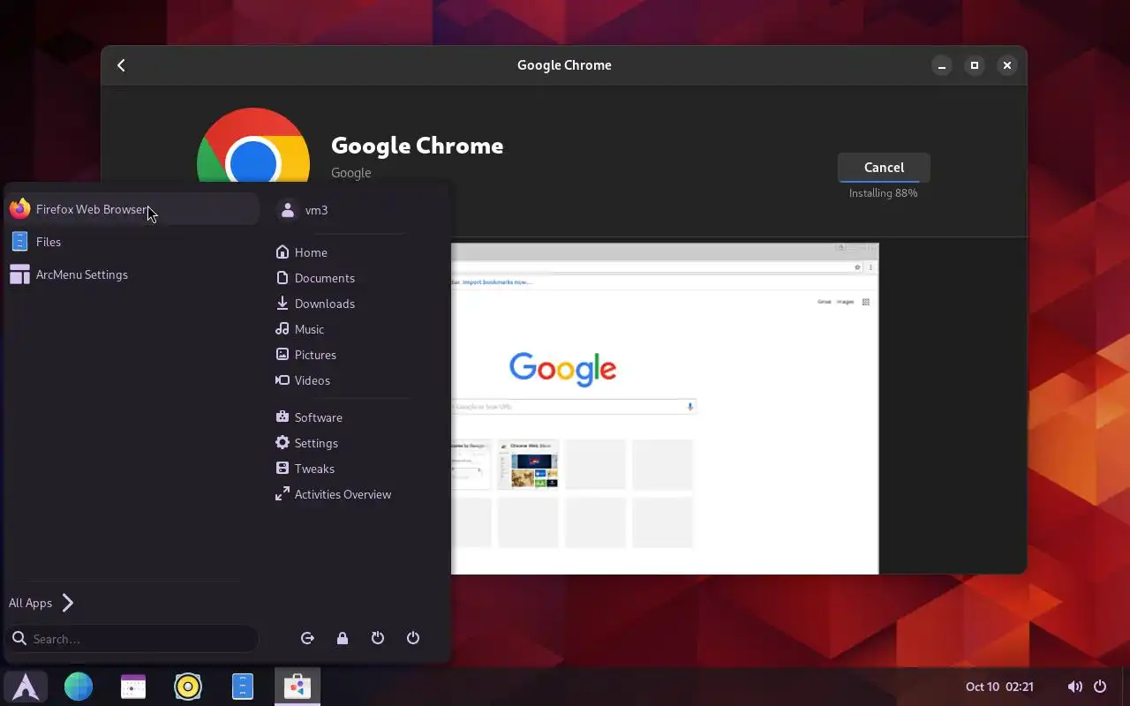Launch Software from ArcMenu

click(x=309, y=417)
